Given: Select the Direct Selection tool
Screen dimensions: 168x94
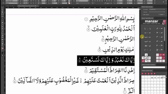Looking at the screenshot, I should tap(2, 10).
